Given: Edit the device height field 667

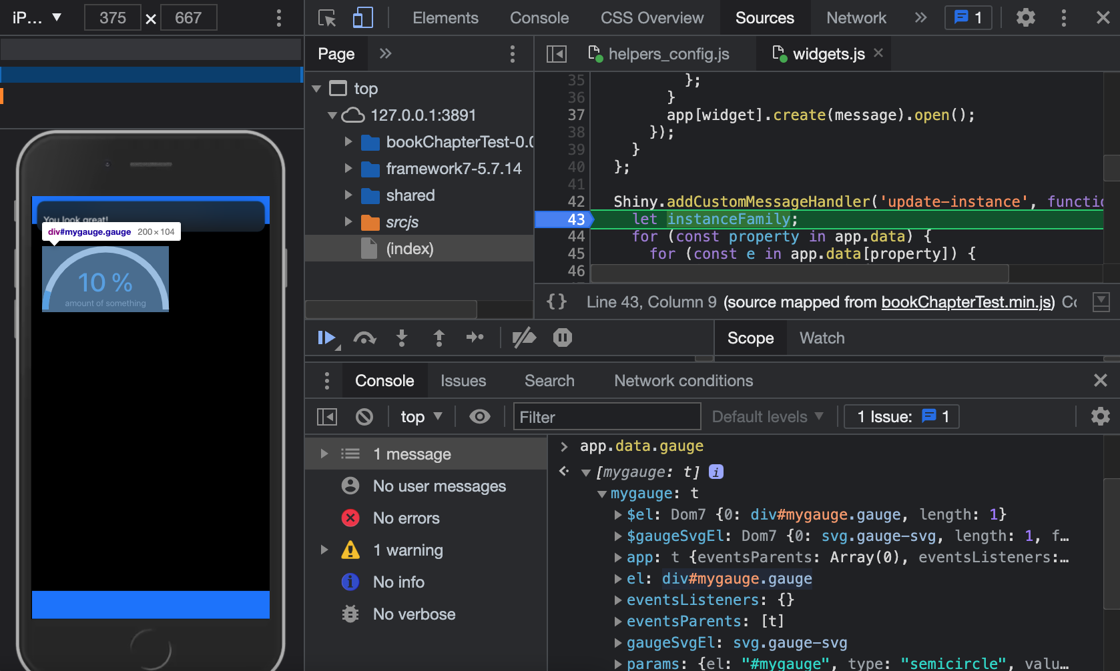Looking at the screenshot, I should [x=188, y=18].
